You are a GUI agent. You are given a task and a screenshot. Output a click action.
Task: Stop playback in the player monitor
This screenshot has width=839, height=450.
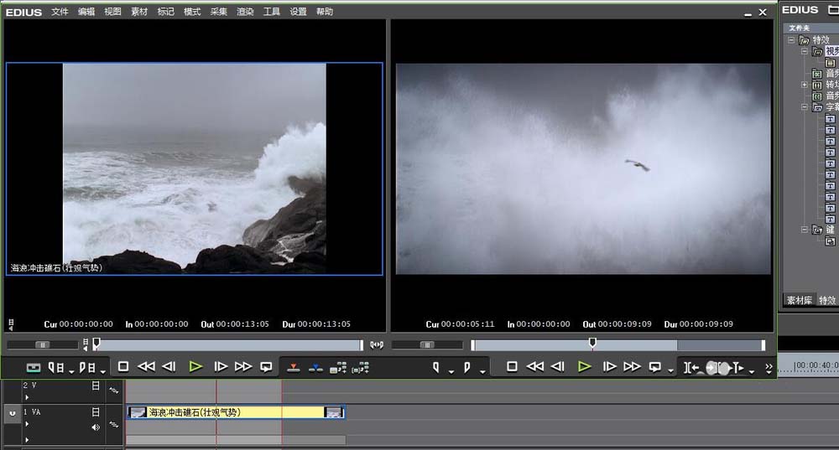(123, 367)
